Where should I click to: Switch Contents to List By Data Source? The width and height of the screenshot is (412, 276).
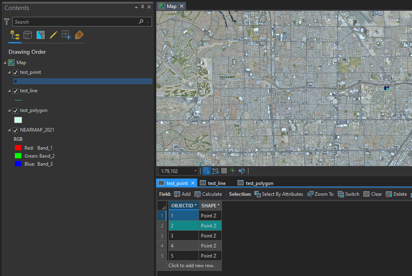tap(27, 35)
